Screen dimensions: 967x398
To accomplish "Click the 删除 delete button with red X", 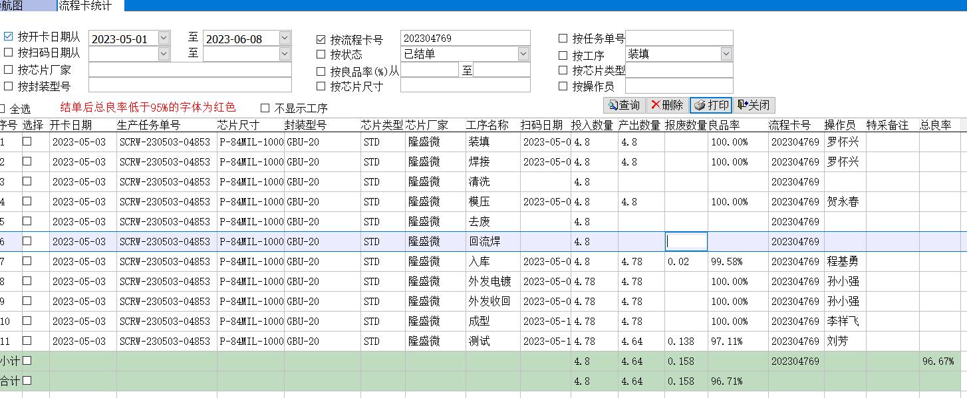I will (667, 105).
